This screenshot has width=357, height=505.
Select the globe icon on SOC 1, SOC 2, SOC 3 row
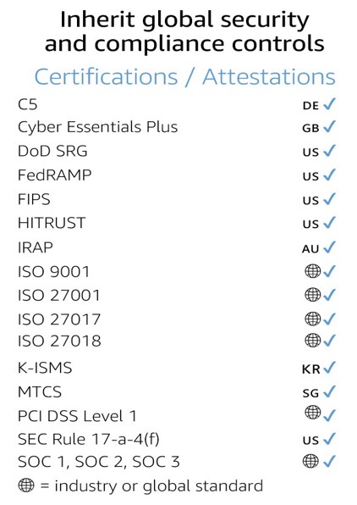[310, 461]
